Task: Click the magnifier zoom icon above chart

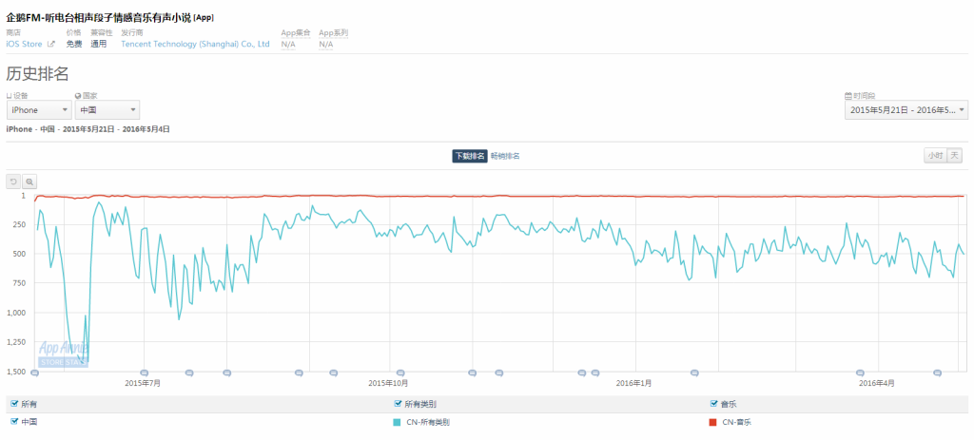Action: (x=29, y=182)
